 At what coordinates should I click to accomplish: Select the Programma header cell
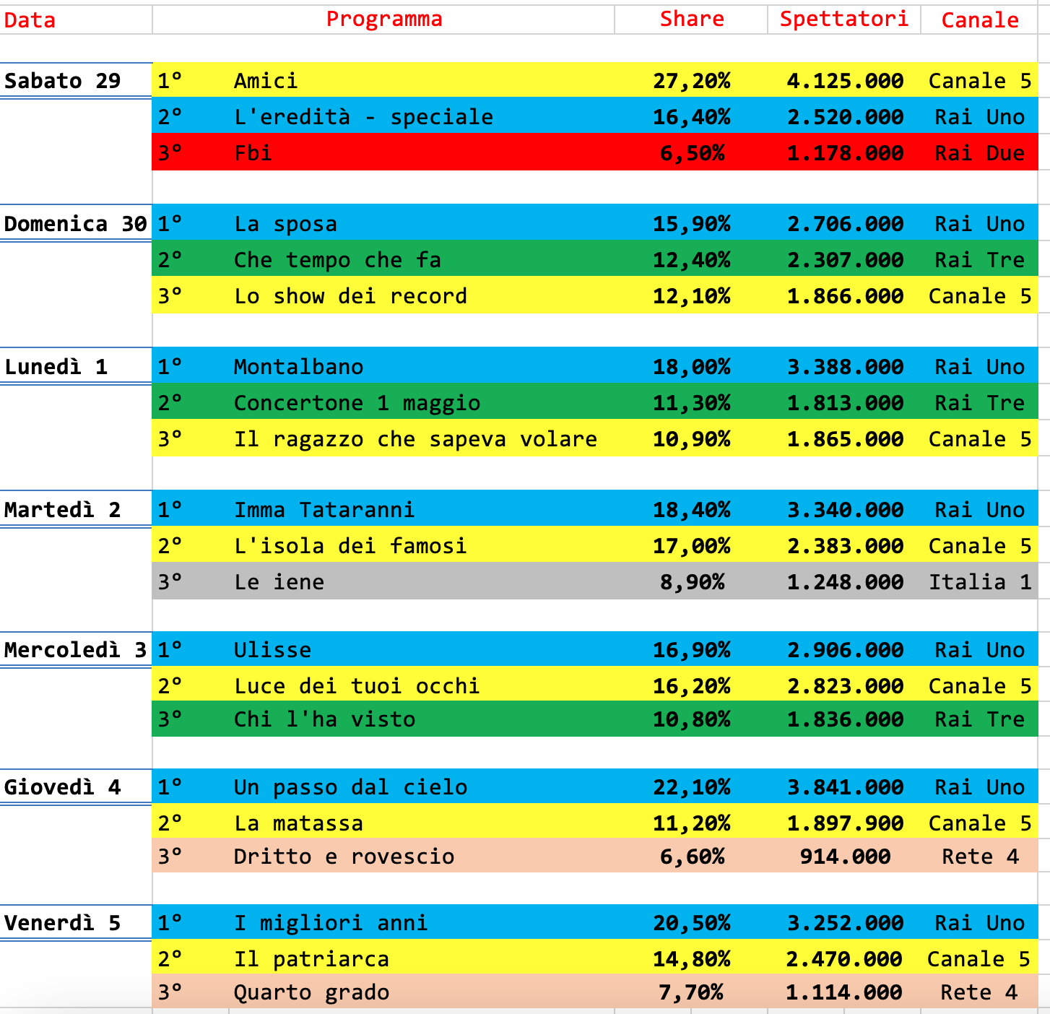pyautogui.click(x=383, y=19)
